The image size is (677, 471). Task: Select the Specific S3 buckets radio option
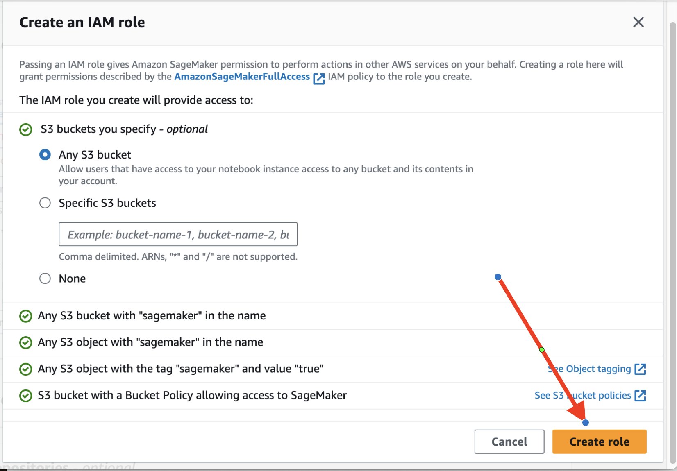click(45, 203)
